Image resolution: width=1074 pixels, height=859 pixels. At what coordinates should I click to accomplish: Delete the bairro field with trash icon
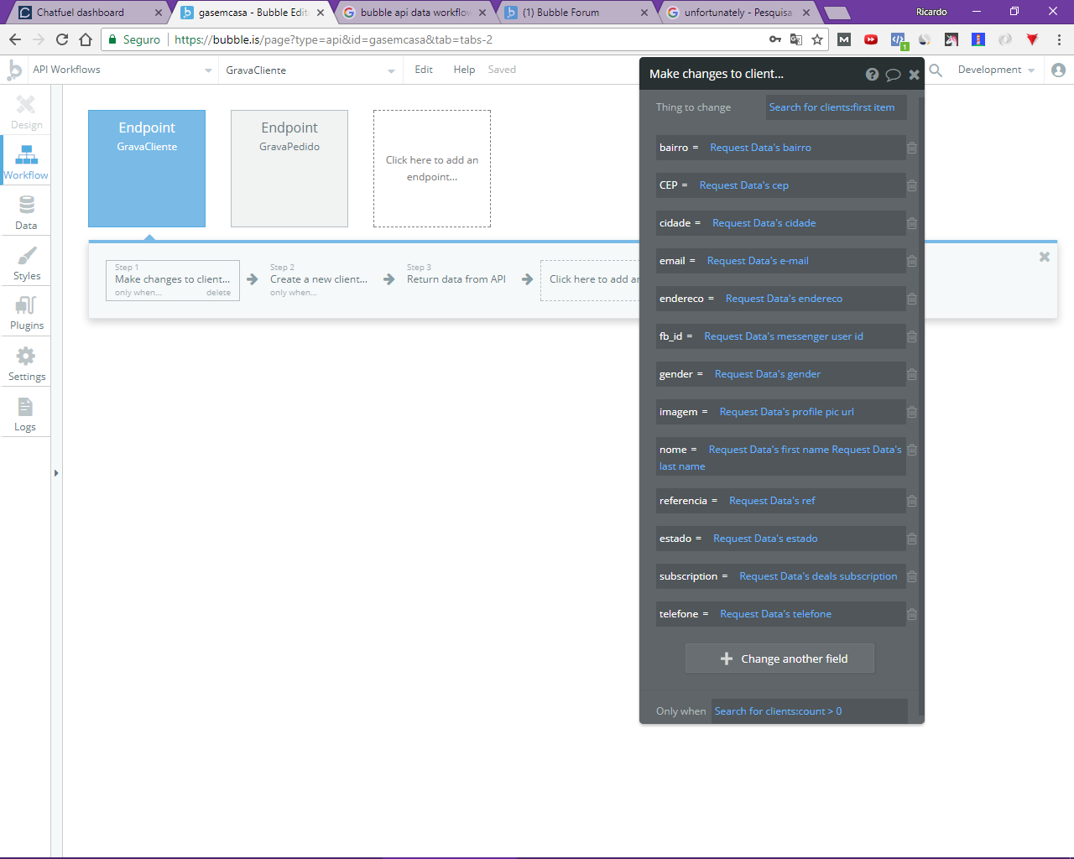(x=912, y=148)
